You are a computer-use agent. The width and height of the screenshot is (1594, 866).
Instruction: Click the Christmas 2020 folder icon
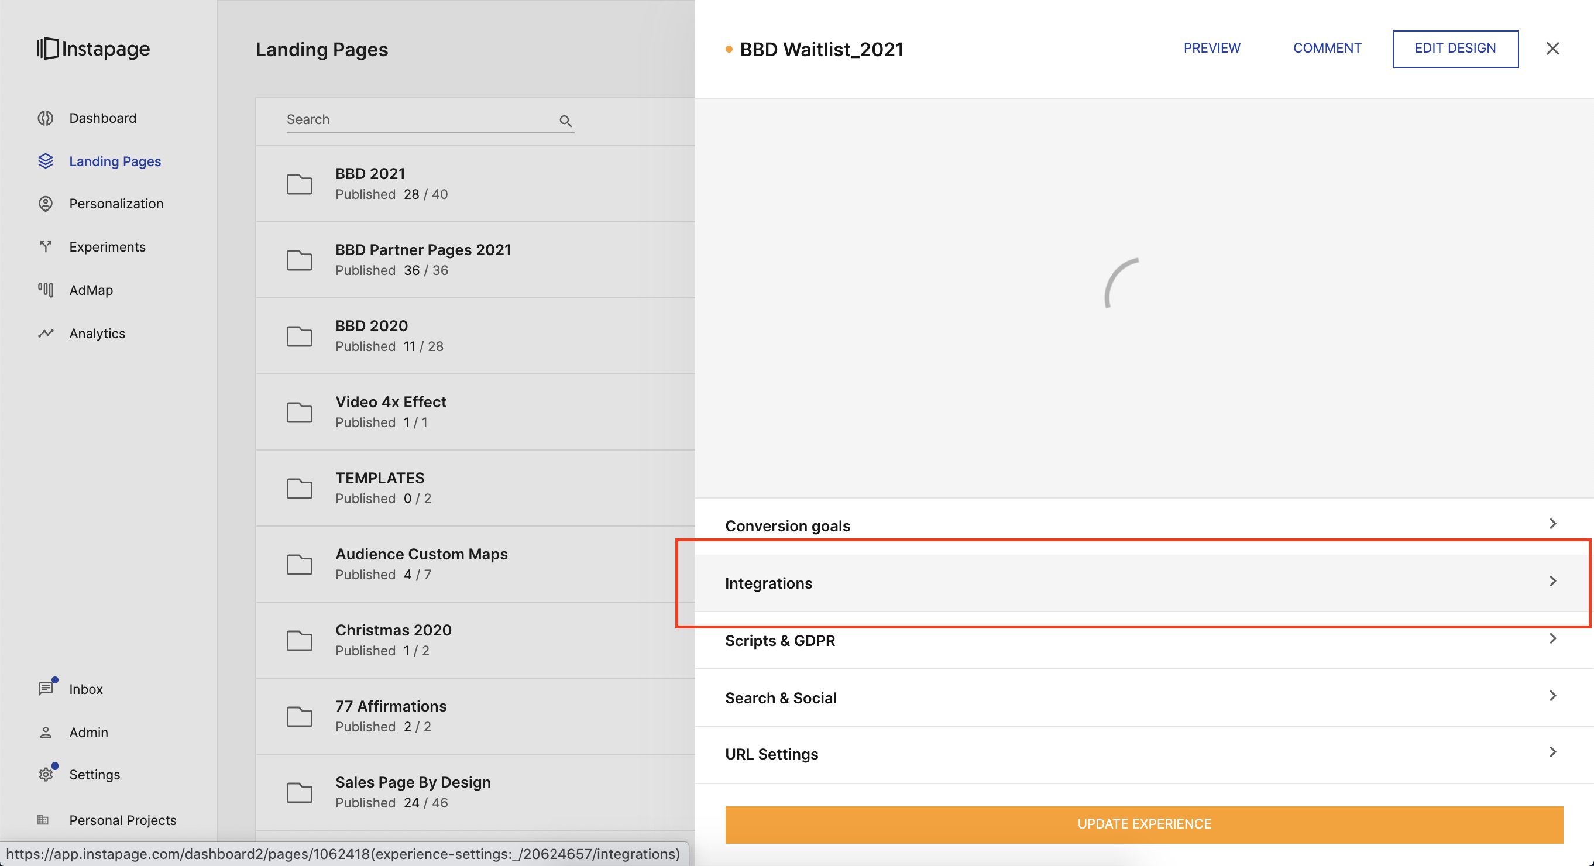click(x=300, y=640)
